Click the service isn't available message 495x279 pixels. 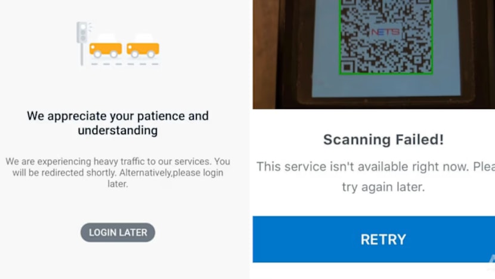point(376,176)
